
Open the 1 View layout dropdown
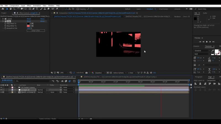coord(132,73)
